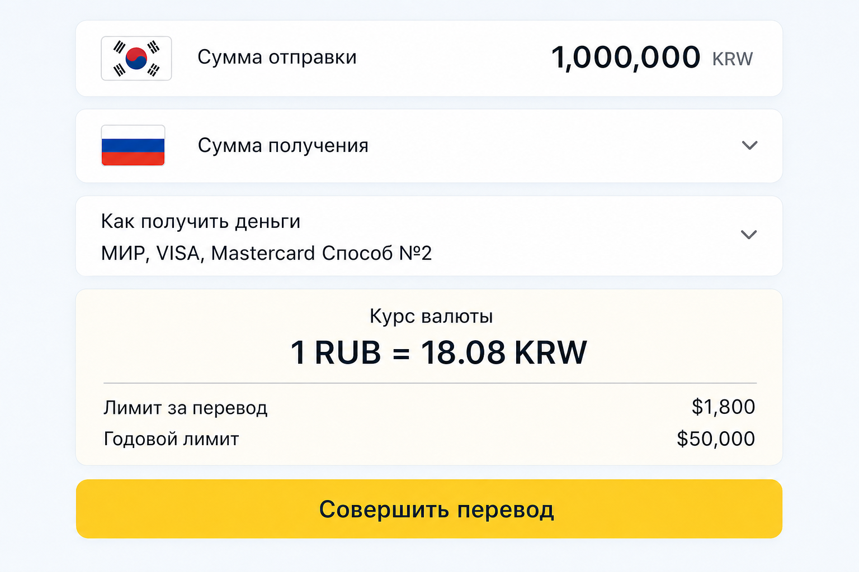Click the $50,000 annual limit value
Viewport: 859px width, 572px height.
pos(716,438)
